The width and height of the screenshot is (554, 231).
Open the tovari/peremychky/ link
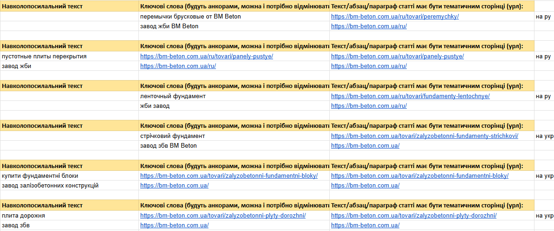(395, 17)
